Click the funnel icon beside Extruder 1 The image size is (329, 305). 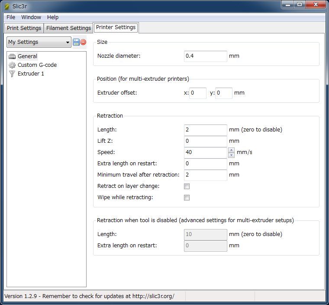tap(12, 74)
